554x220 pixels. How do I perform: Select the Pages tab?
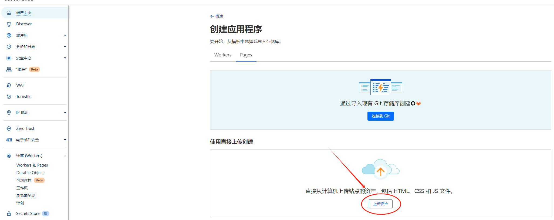pos(246,55)
